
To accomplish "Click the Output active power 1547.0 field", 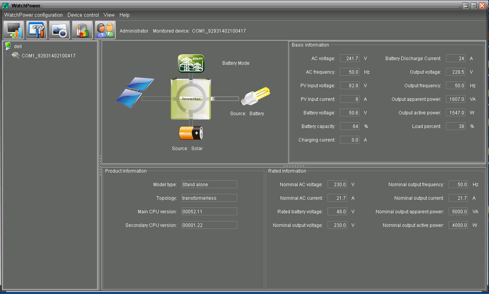I will [x=456, y=112].
